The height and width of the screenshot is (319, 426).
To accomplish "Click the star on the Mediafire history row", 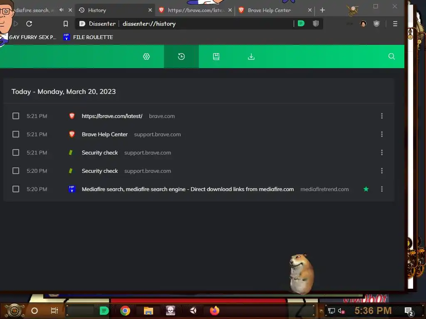I will coord(366,189).
